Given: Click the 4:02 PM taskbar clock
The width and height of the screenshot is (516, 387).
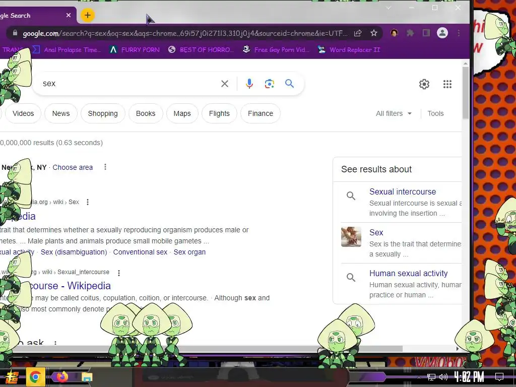Looking at the screenshot, I should coord(469,377).
